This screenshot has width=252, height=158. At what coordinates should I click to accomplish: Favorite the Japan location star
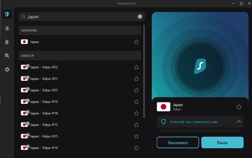[x=136, y=42]
